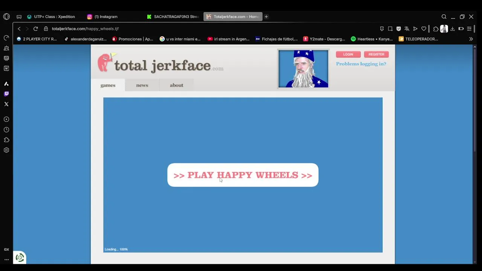
Task: Open the ad blocker shield icon
Action: (398, 29)
